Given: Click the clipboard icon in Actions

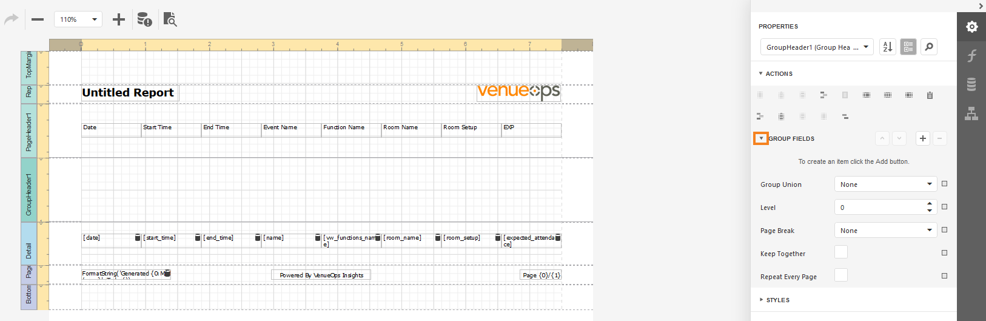Looking at the screenshot, I should (930, 95).
